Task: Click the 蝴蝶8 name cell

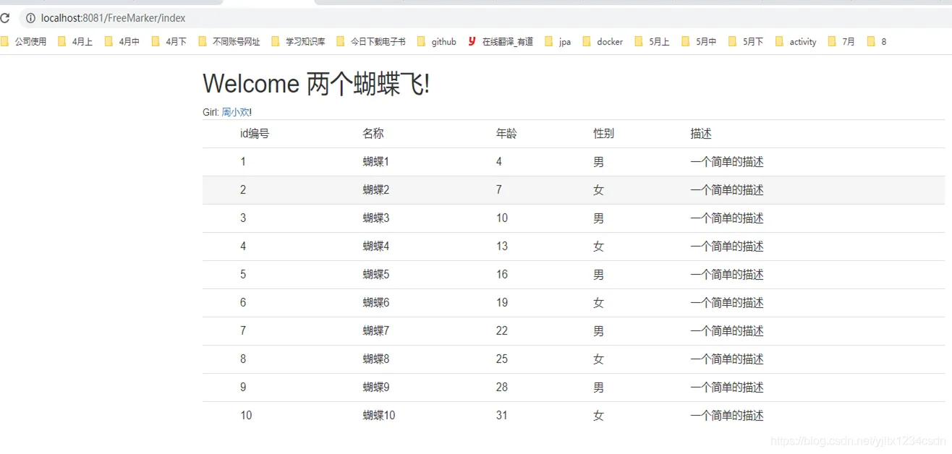Action: [376, 359]
